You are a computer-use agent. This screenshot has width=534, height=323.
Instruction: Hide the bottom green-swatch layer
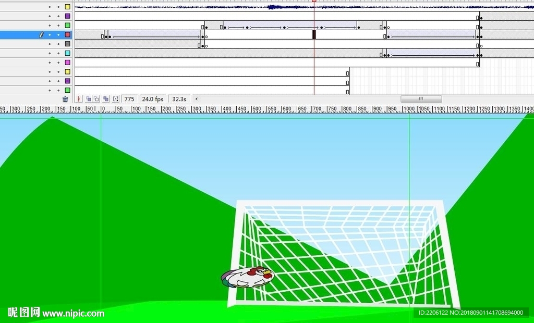[50, 90]
